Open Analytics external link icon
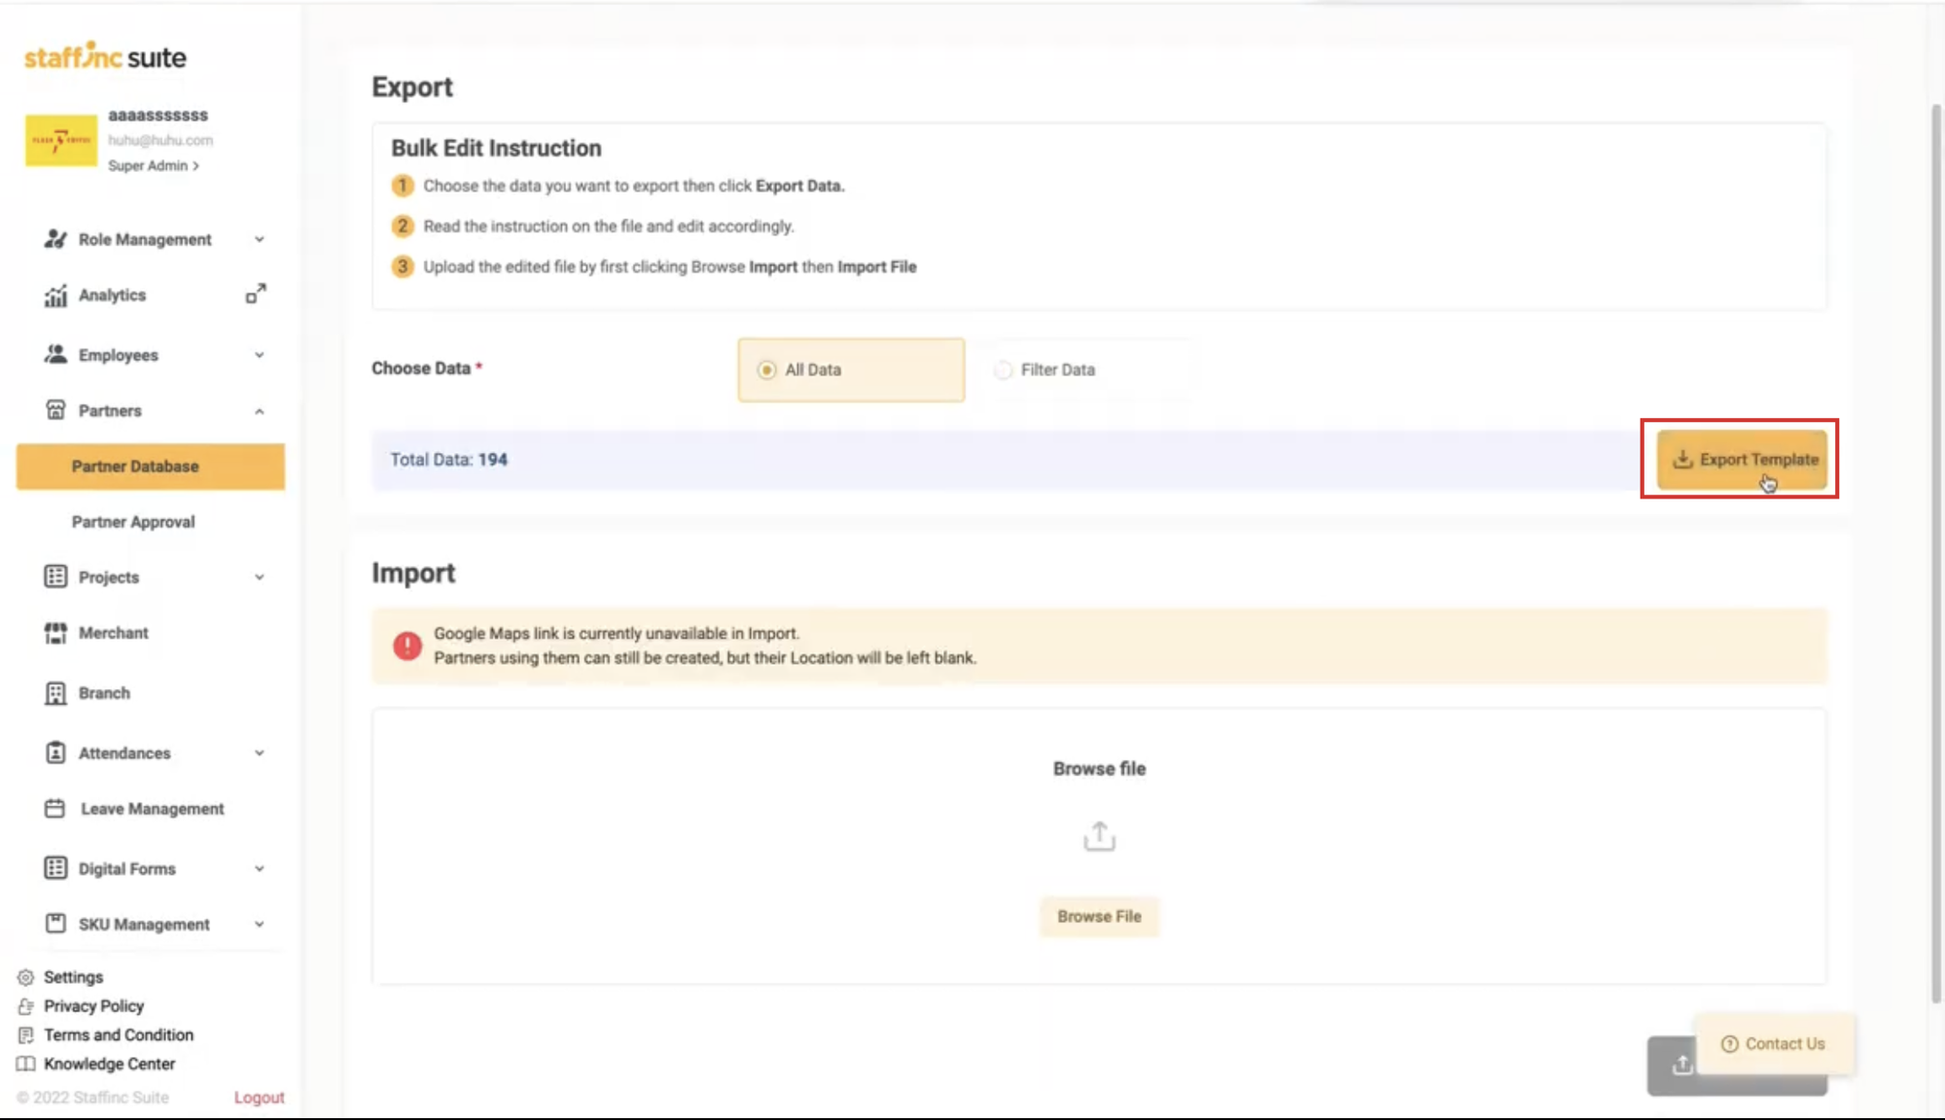The height and width of the screenshot is (1120, 1945). [256, 294]
